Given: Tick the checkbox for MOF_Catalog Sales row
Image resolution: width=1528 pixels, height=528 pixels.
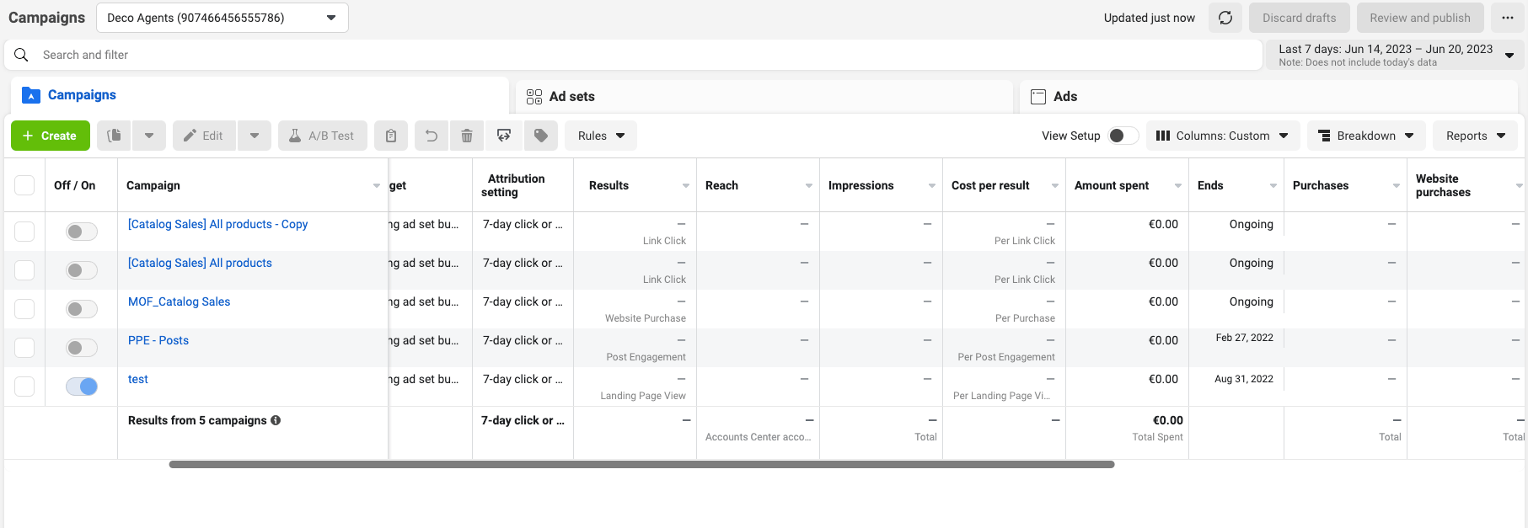Looking at the screenshot, I should (x=24, y=309).
